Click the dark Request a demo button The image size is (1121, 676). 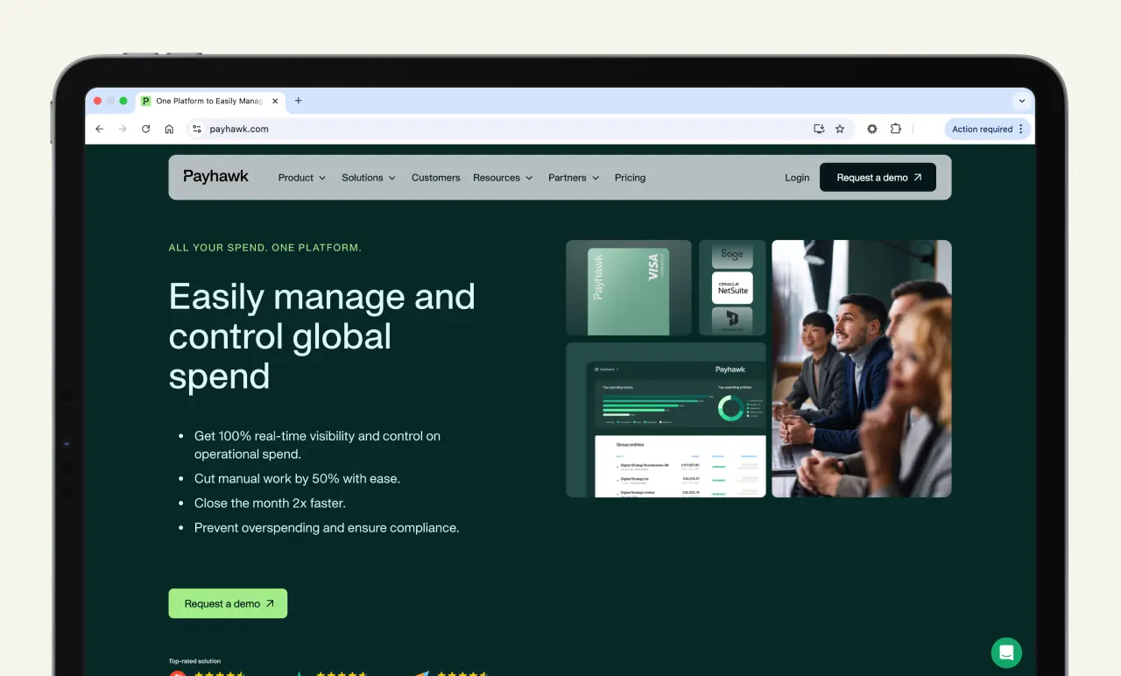coord(878,177)
